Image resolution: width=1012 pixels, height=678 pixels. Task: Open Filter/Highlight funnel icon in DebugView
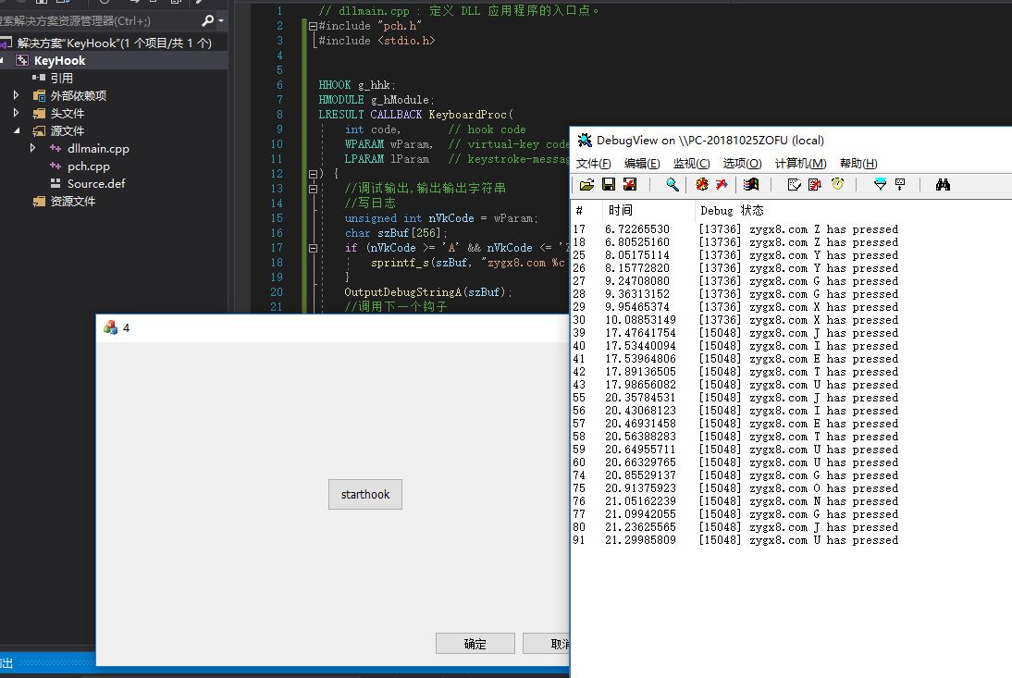880,184
